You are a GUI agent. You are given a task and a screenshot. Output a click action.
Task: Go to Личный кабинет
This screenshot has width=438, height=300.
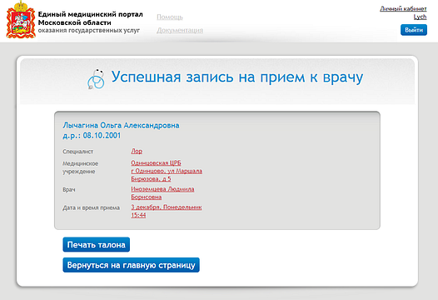tap(403, 8)
